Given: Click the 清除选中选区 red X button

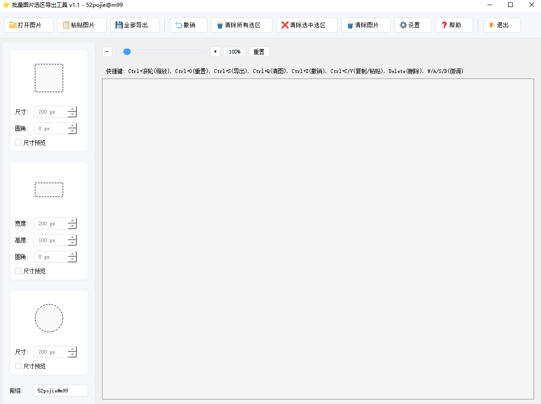Looking at the screenshot, I should [x=307, y=25].
